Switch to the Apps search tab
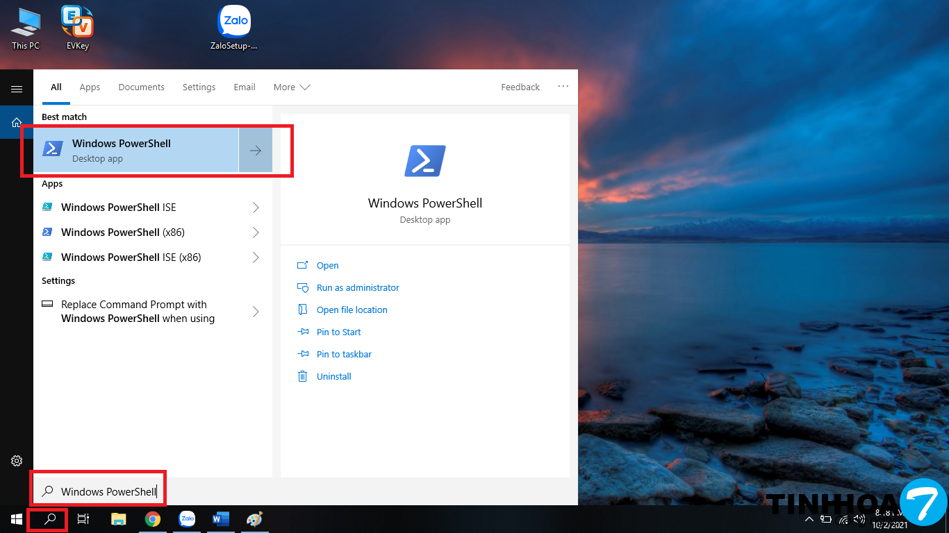This screenshot has height=533, width=949. (90, 87)
